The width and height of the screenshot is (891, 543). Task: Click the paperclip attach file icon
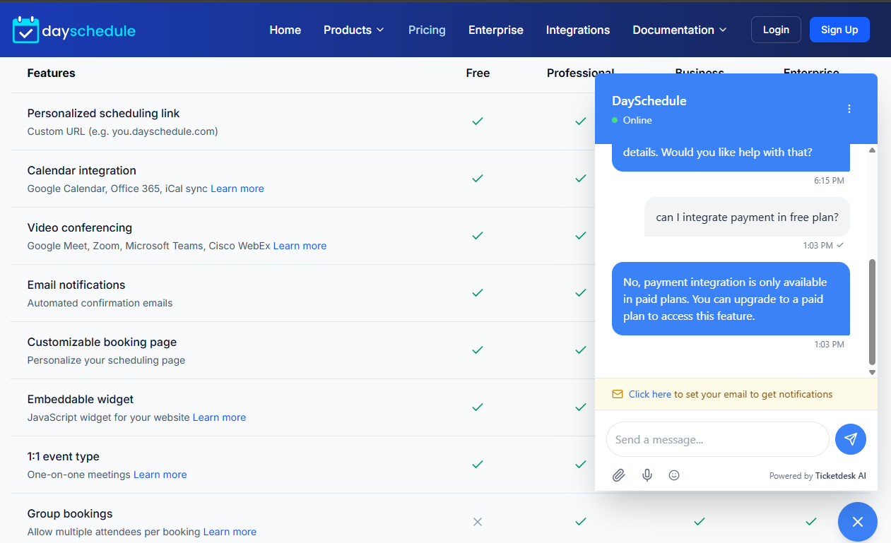618,475
